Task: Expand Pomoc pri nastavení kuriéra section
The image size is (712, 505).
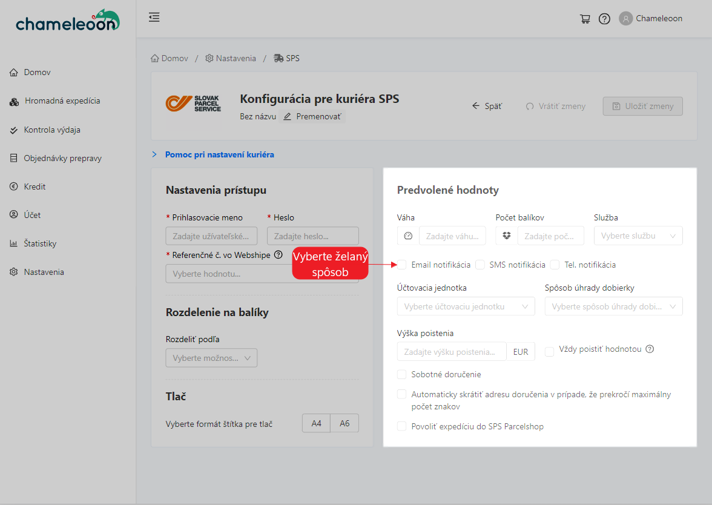Action: 219,154
